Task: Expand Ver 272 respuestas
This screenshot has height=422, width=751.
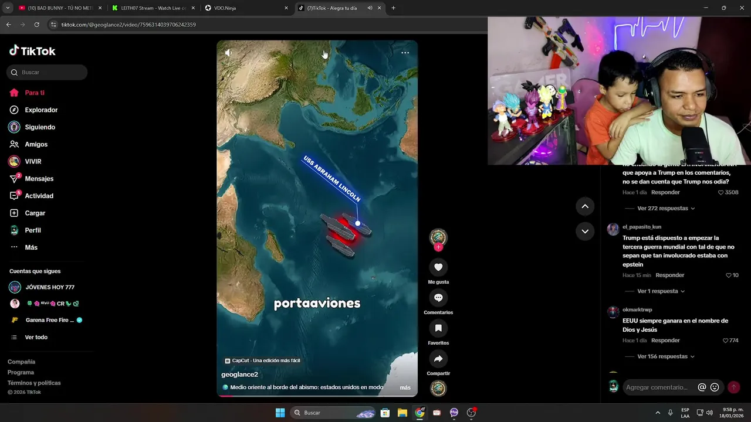Action: pyautogui.click(x=666, y=208)
